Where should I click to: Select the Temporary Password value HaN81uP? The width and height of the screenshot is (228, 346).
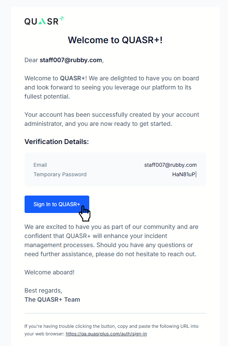[x=184, y=174]
